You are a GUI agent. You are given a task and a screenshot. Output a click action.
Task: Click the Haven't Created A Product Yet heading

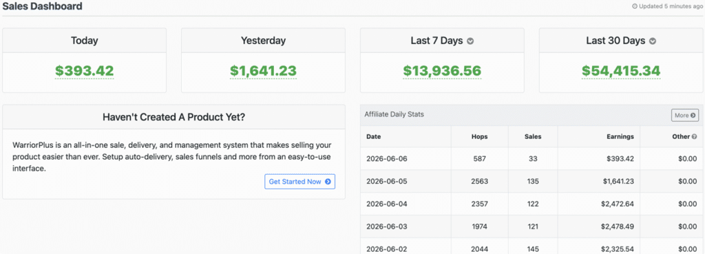coord(174,117)
